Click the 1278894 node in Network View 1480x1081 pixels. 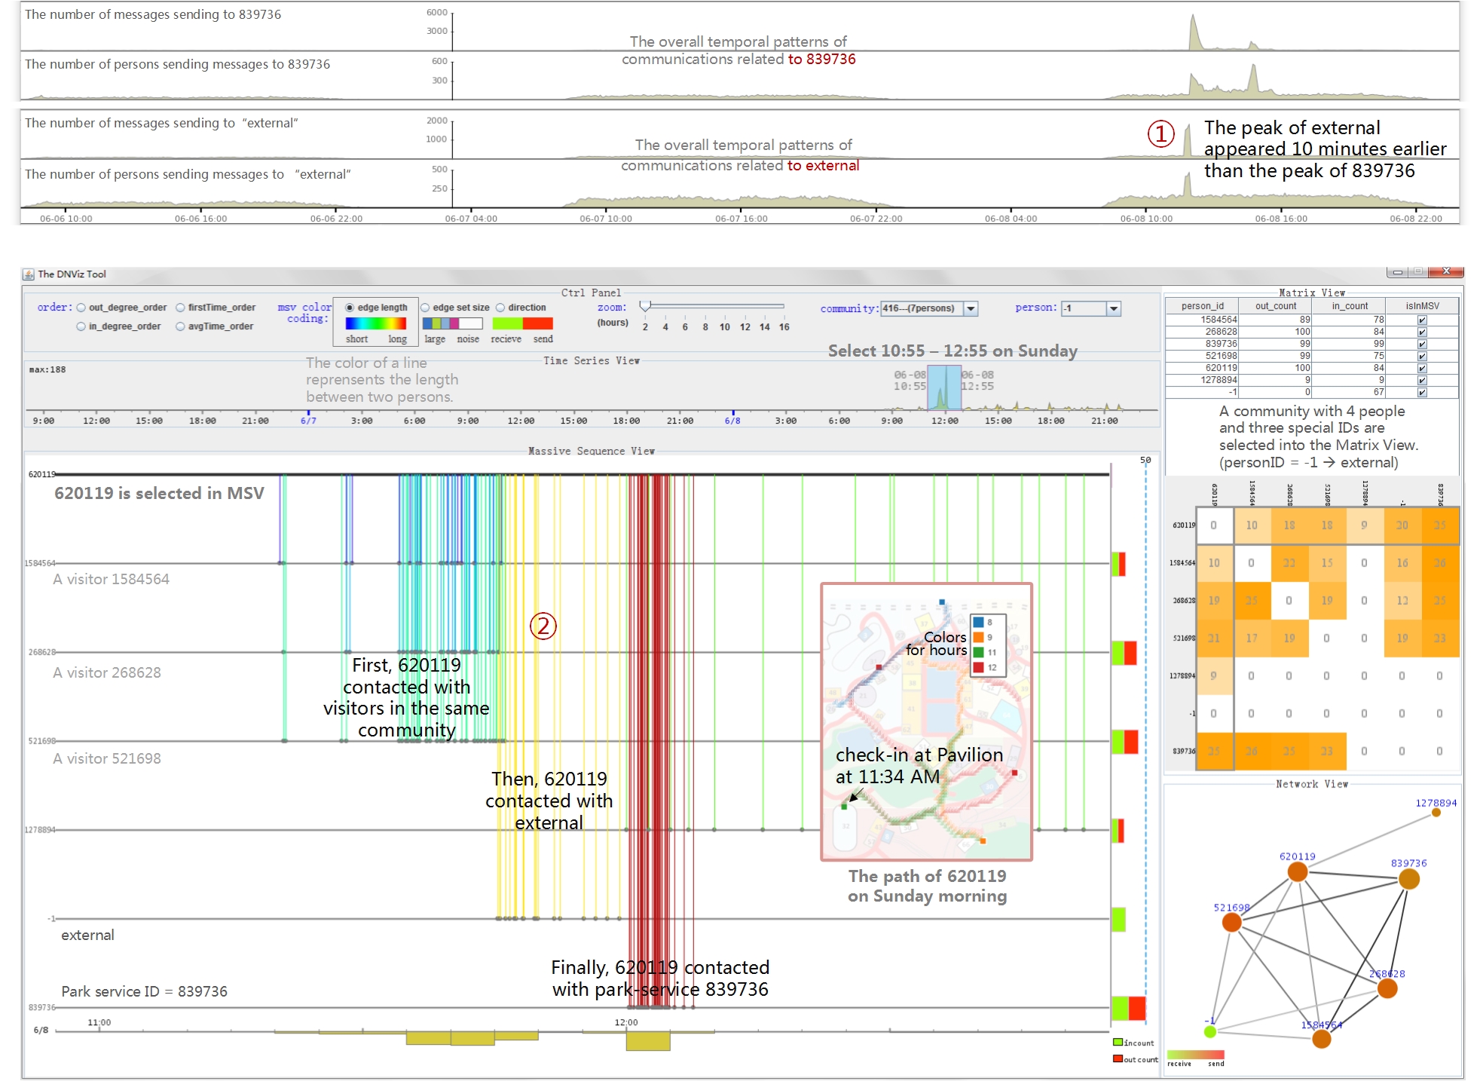[x=1436, y=813]
